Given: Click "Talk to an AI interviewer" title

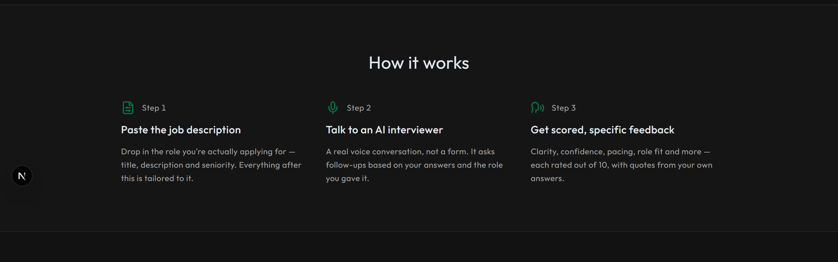Looking at the screenshot, I should (x=384, y=130).
